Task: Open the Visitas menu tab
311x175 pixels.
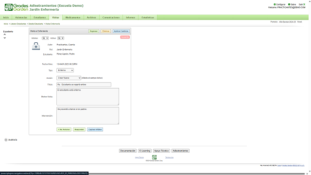Action: (x=55, y=17)
